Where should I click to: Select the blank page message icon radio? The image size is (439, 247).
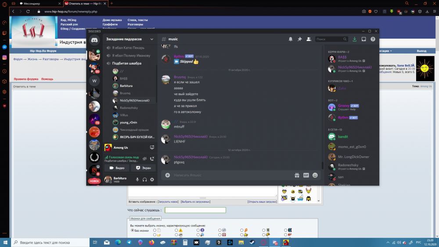point(155,230)
